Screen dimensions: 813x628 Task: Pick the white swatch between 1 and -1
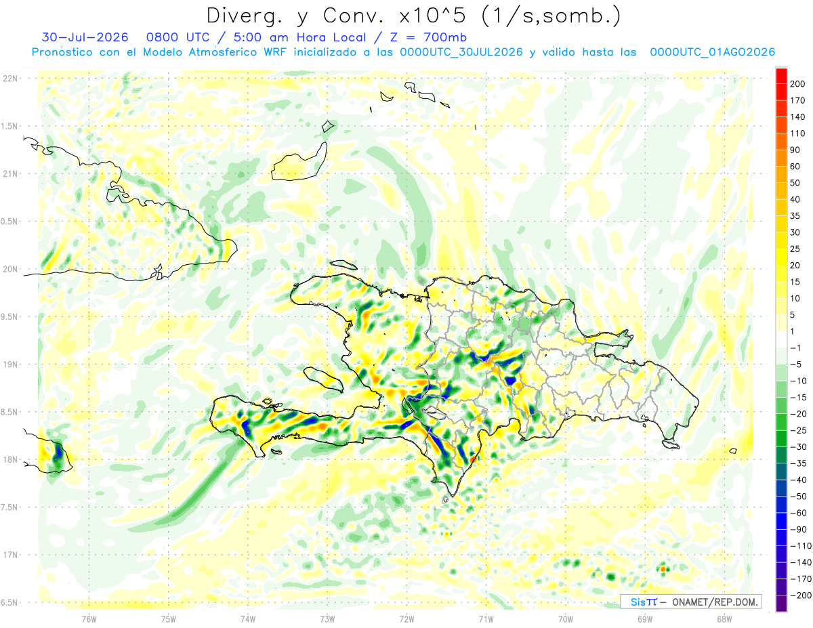(x=781, y=339)
